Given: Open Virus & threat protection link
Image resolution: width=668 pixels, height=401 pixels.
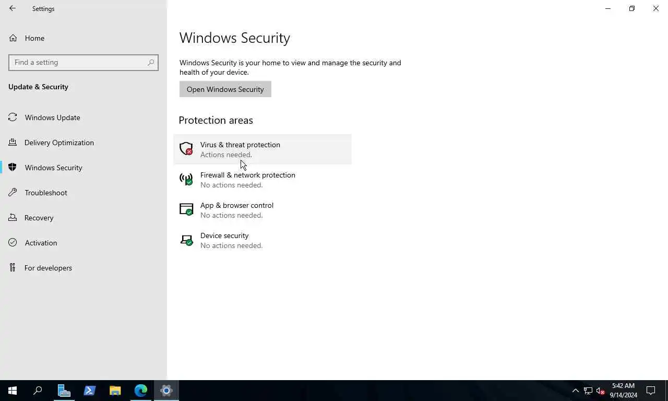Looking at the screenshot, I should [x=263, y=149].
